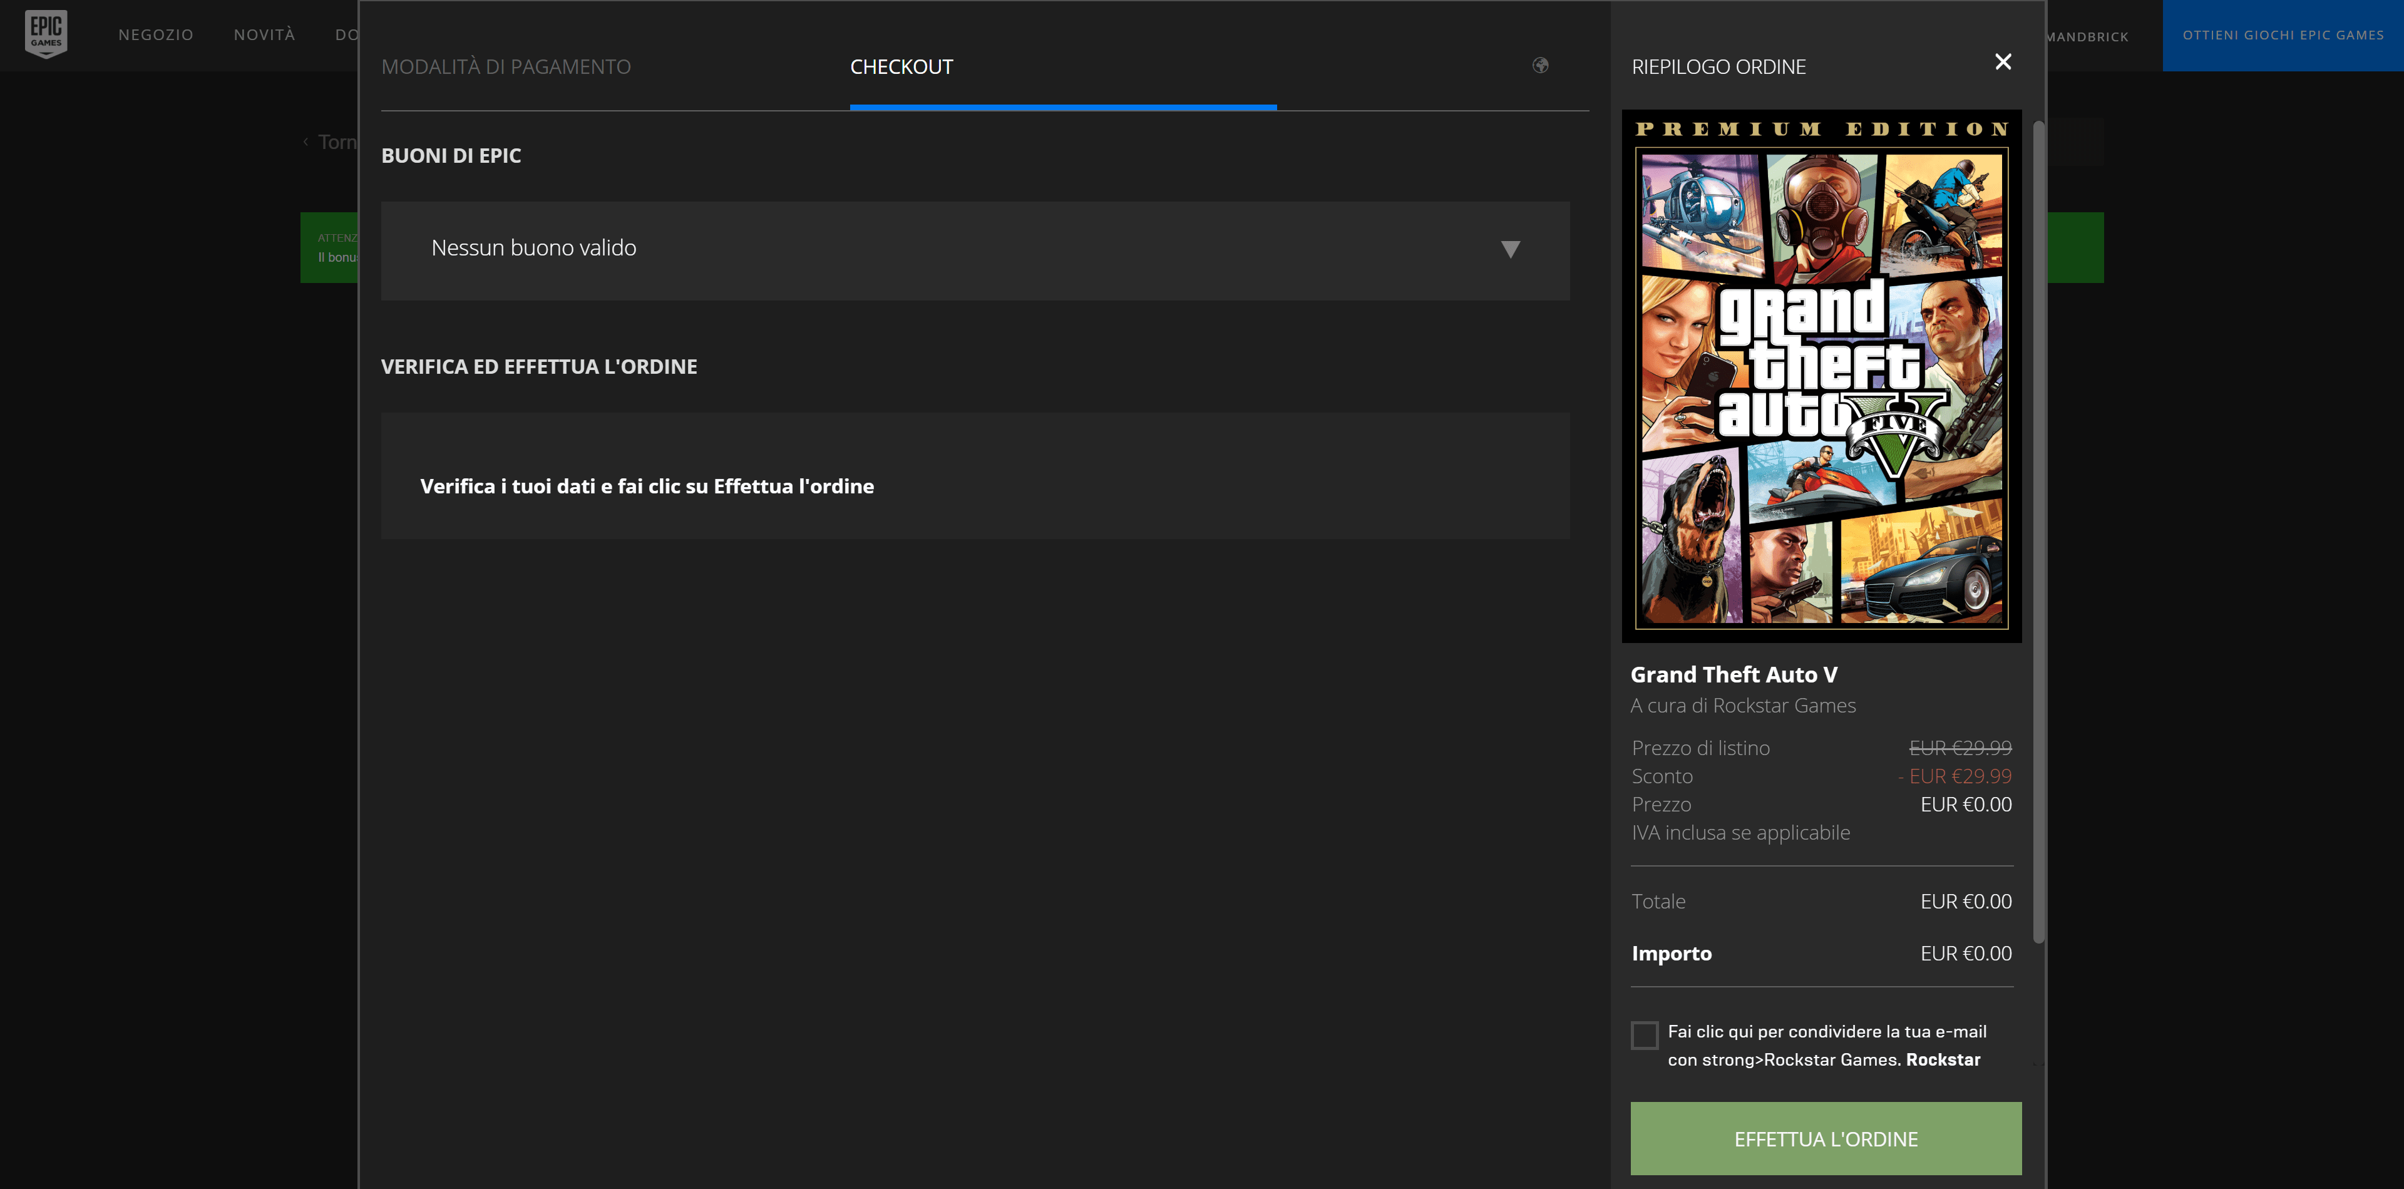The width and height of the screenshot is (2404, 1189).
Task: Click the Riepilogo ordine heading
Action: pyautogui.click(x=1718, y=67)
